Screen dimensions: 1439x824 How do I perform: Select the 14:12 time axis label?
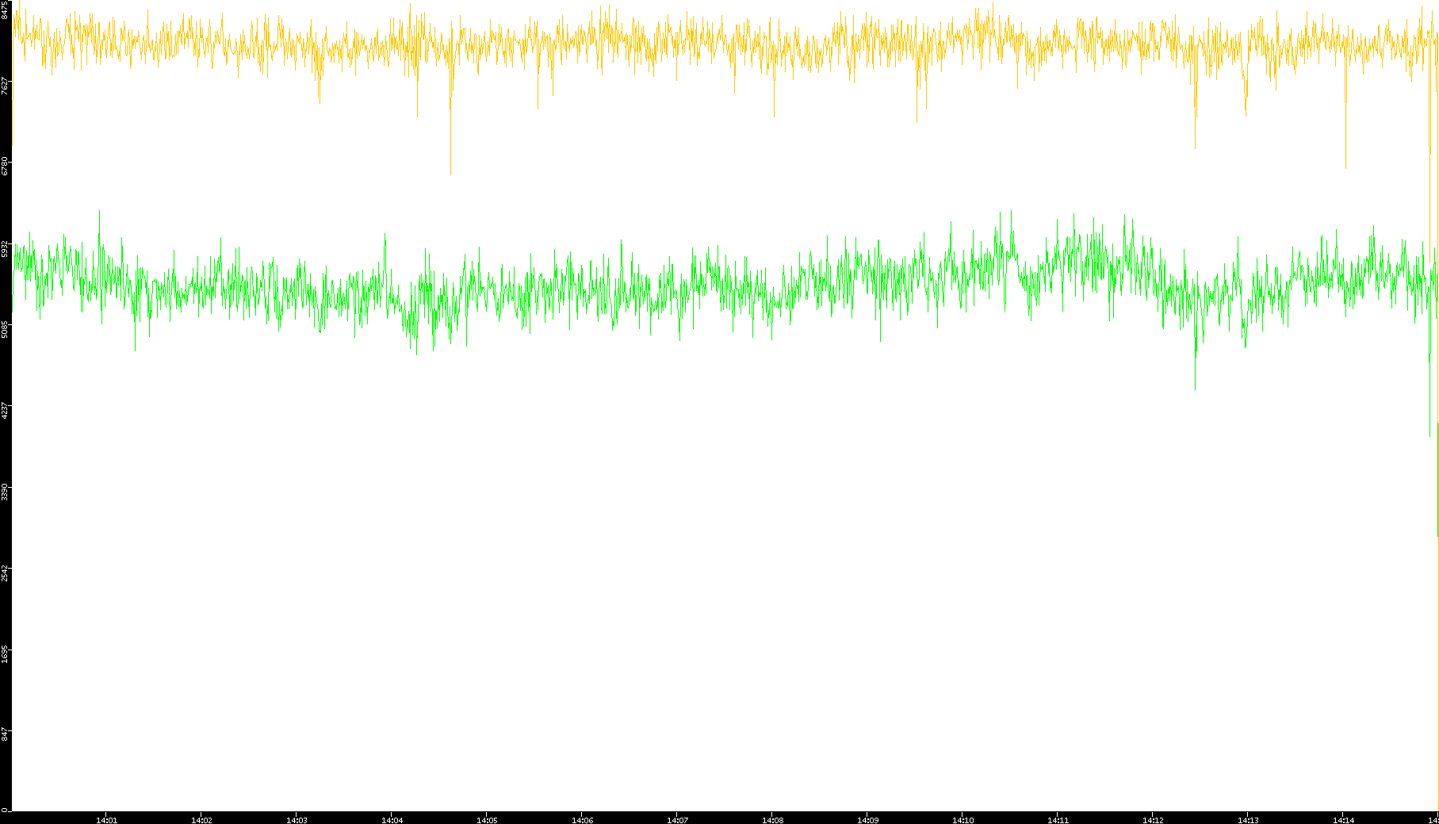click(x=1153, y=820)
